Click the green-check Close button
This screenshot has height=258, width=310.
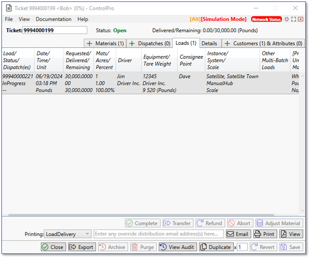click(53, 247)
